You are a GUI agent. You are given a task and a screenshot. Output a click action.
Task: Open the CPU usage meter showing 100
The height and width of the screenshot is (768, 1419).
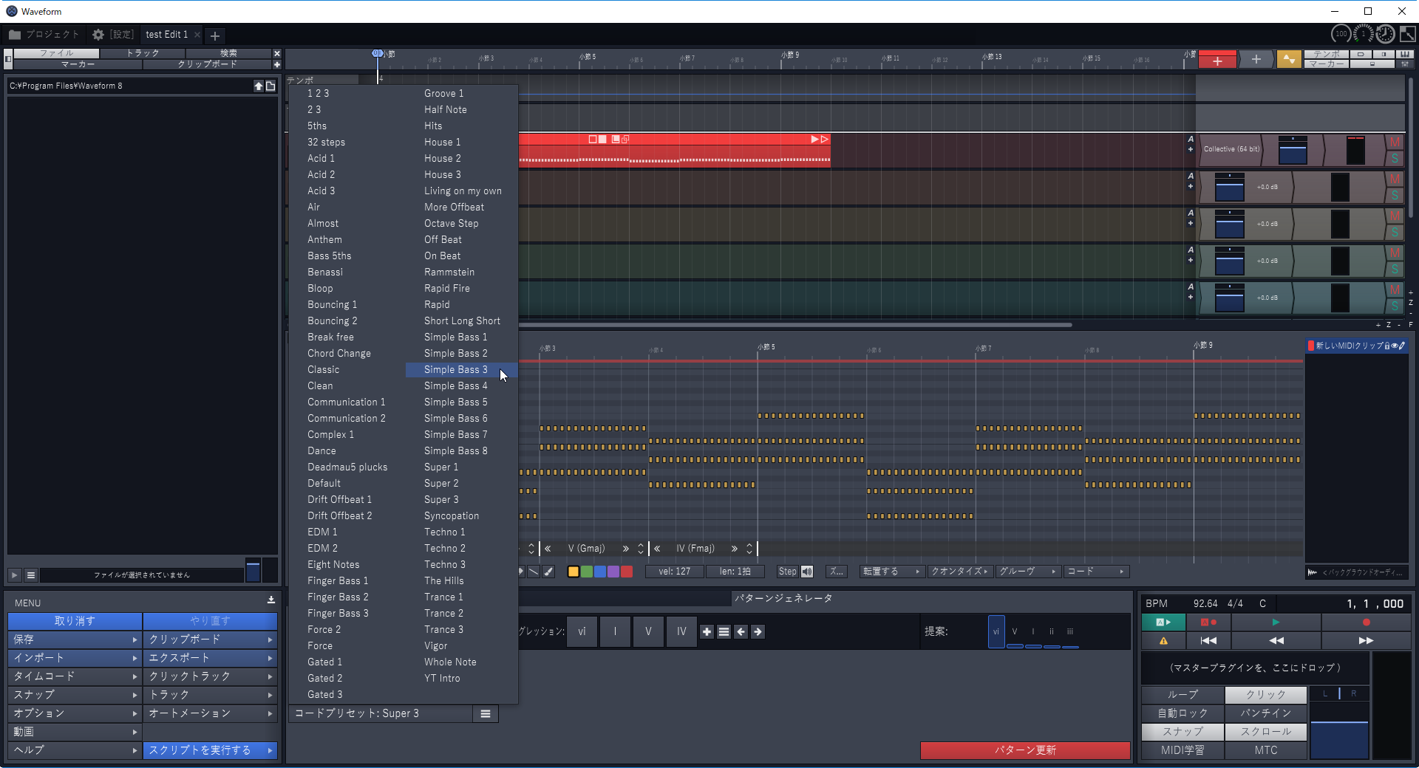(1341, 34)
